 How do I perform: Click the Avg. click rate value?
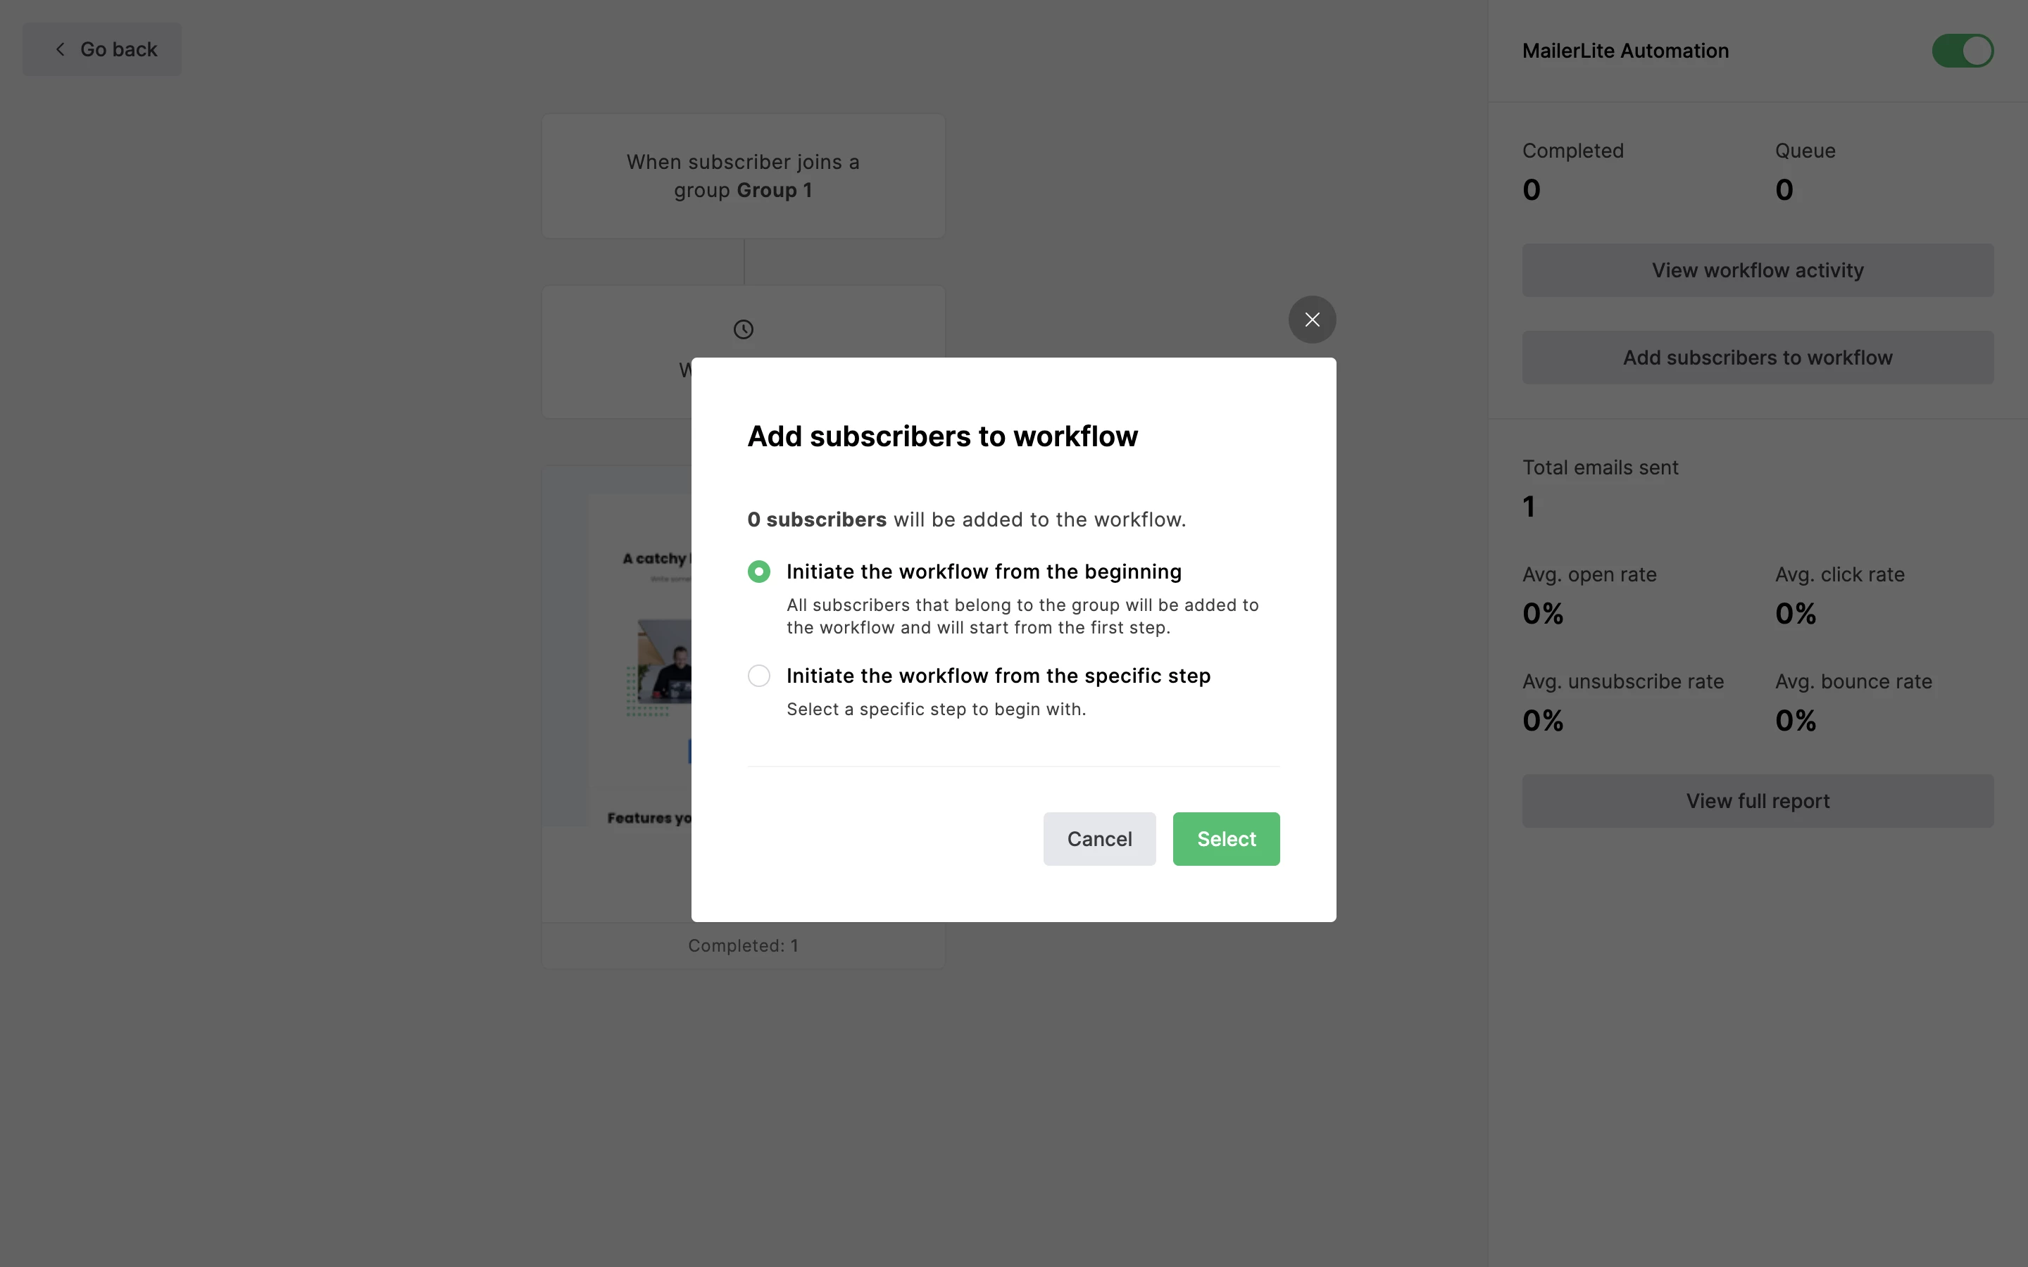1795,613
